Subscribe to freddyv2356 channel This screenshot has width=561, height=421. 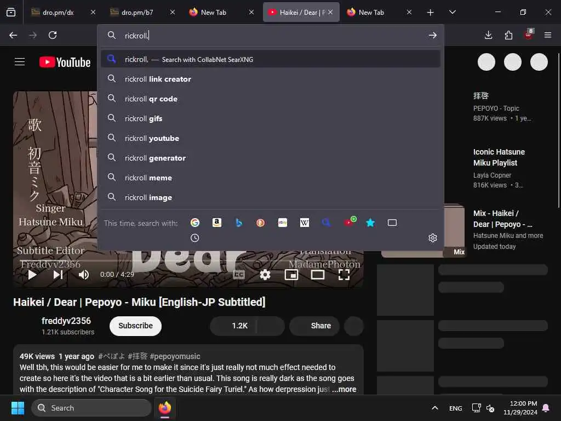point(136,326)
